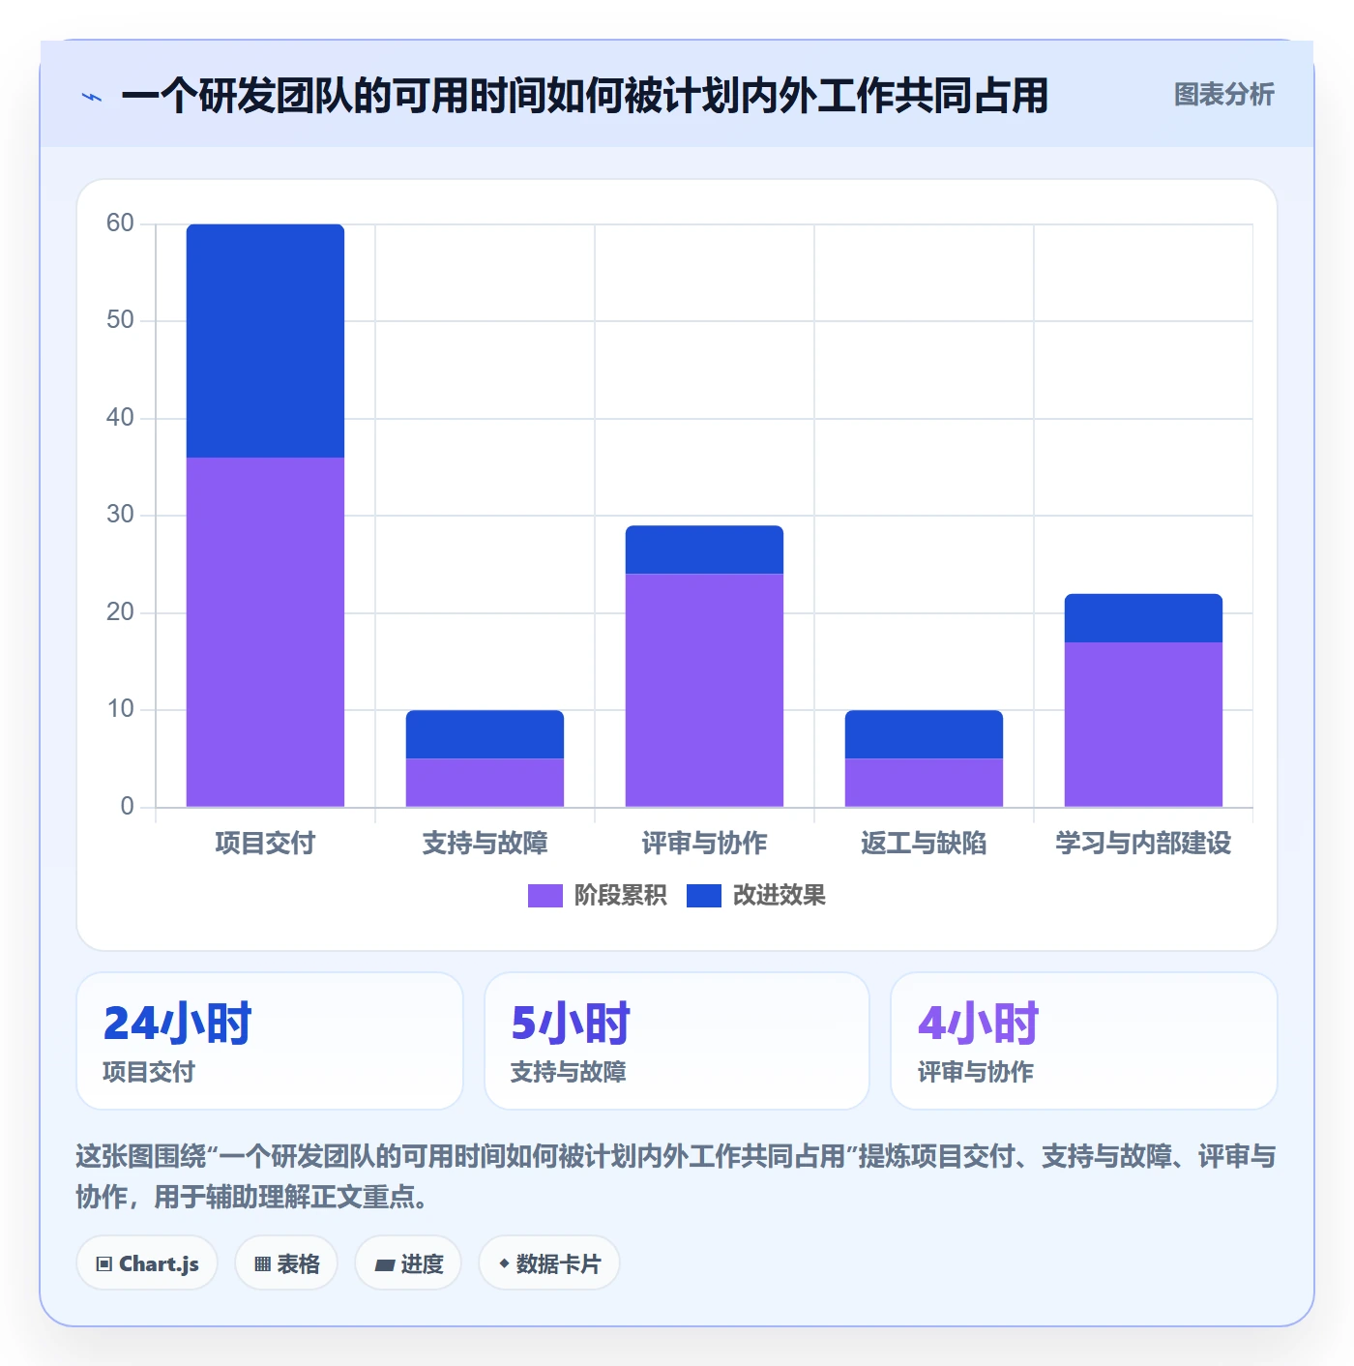Click the grid icon in 表格 chip
This screenshot has width=1354, height=1366.
(x=262, y=1264)
